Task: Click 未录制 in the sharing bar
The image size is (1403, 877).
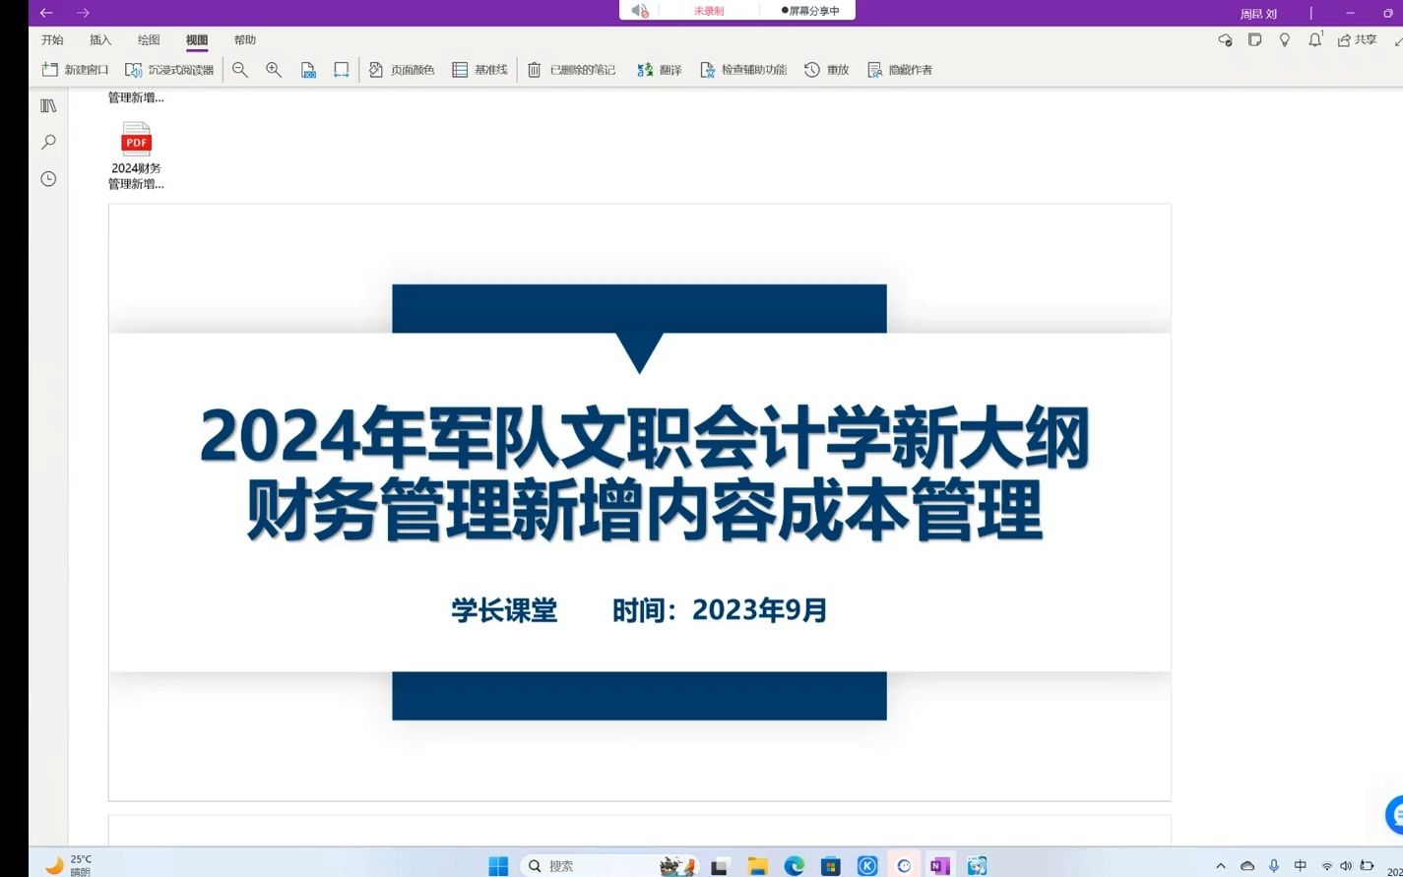Action: tap(709, 11)
